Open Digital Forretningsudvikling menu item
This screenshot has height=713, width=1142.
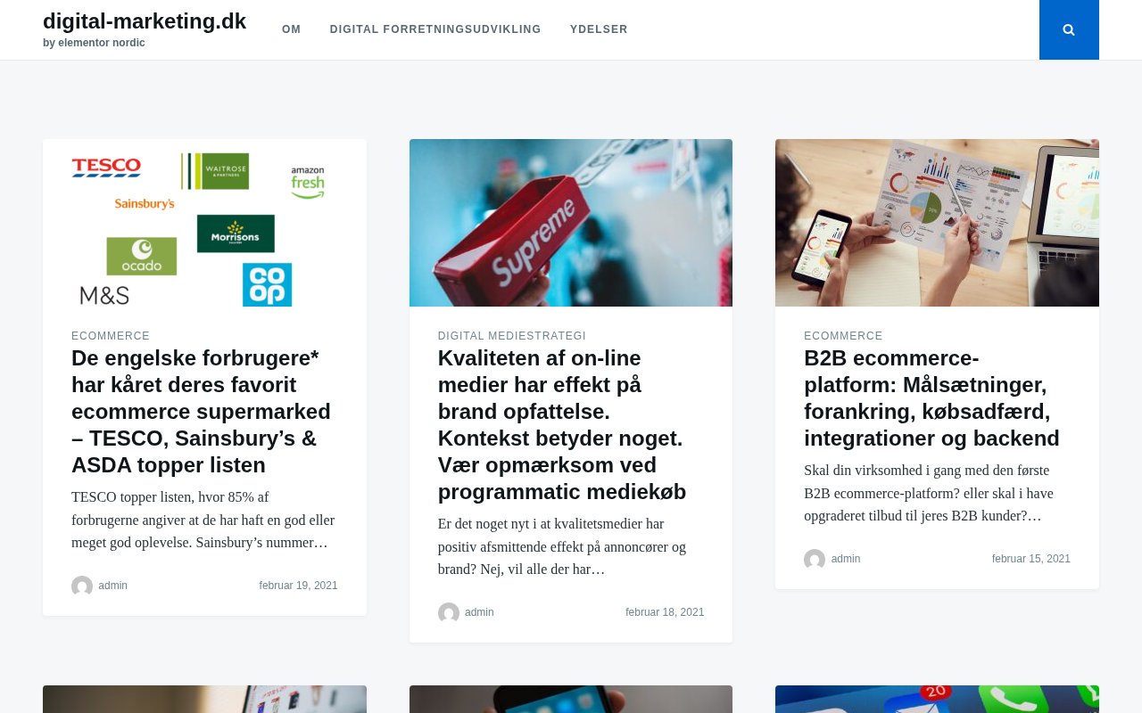(x=435, y=29)
